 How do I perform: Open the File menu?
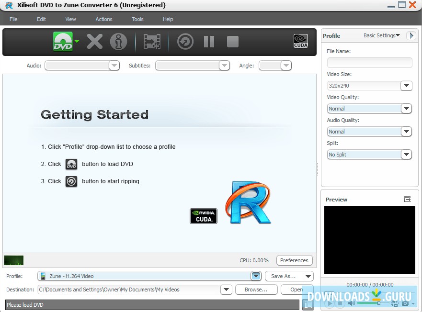point(13,19)
